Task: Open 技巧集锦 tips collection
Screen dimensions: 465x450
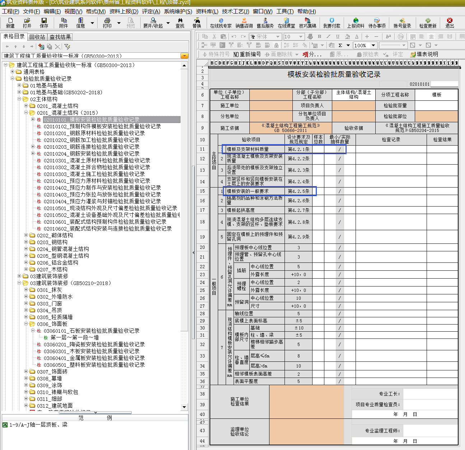Action: click(307, 23)
